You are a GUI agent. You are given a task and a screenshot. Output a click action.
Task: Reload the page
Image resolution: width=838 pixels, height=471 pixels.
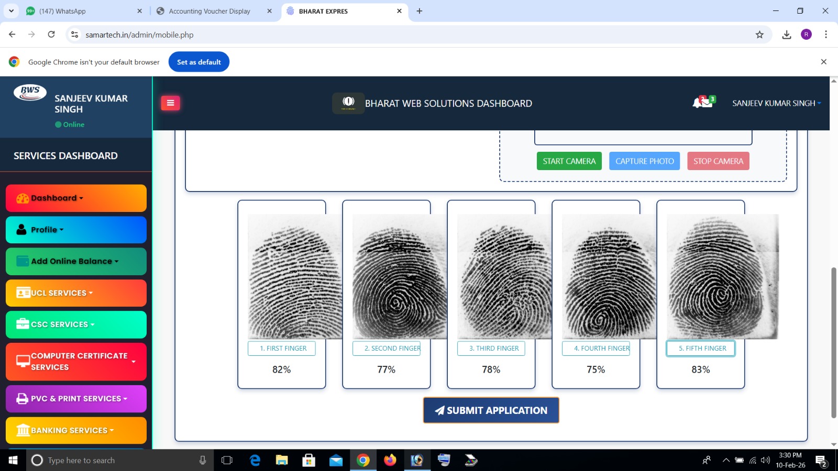click(x=51, y=35)
